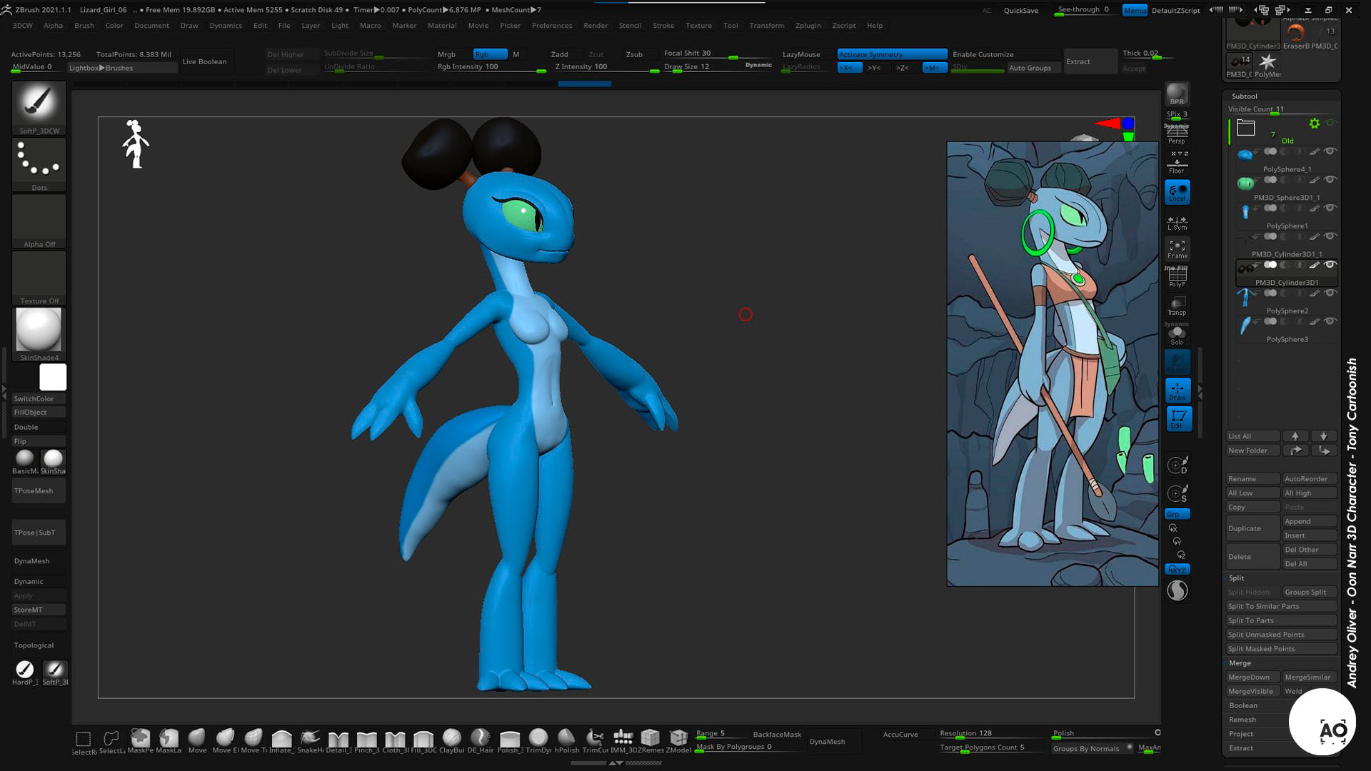Toggle PolyF polyframe display

(x=1177, y=277)
